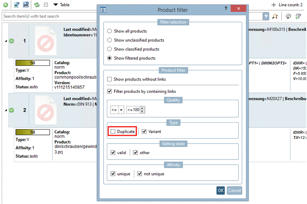Click the save-all list icon in toolbar

[26, 4]
